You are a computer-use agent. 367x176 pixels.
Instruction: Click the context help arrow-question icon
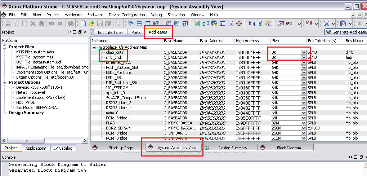coord(156,23)
